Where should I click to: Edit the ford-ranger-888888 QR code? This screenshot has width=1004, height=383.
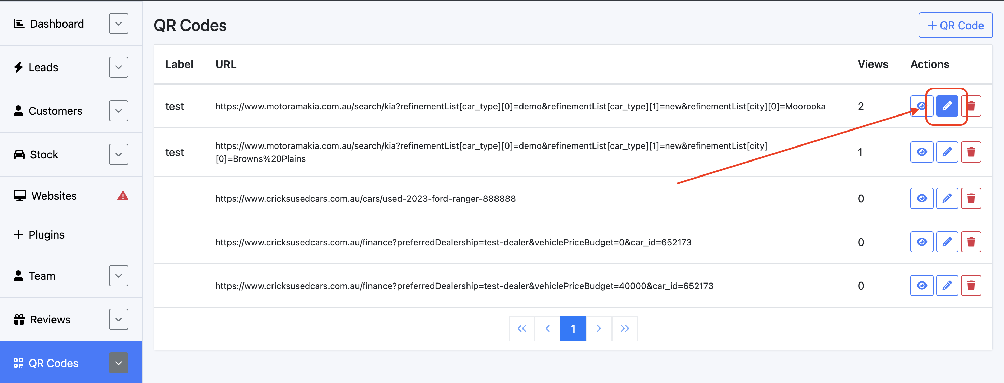pos(947,198)
